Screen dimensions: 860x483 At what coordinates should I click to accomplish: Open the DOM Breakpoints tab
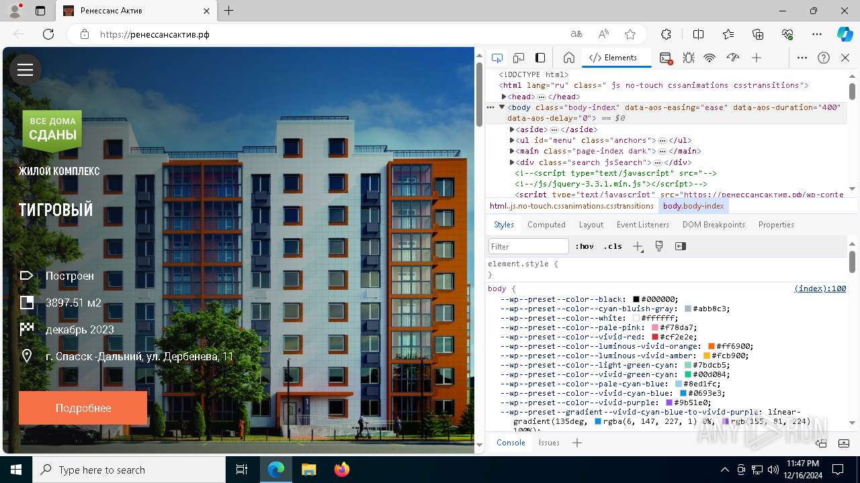[714, 225]
